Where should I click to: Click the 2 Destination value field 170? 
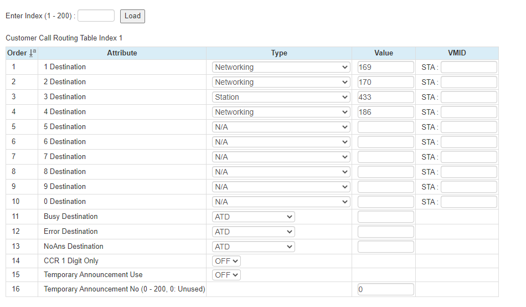pos(385,82)
